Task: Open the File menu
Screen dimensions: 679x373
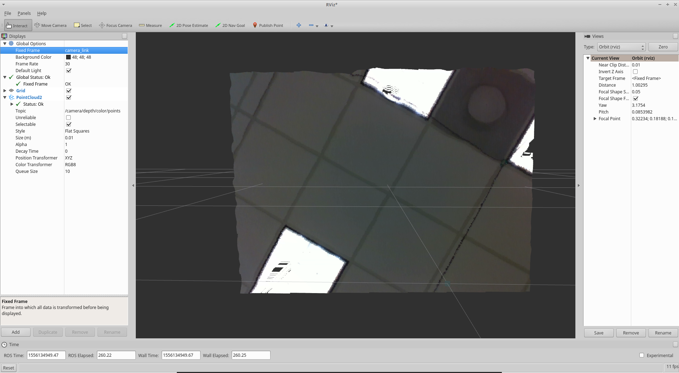Action: click(x=7, y=13)
